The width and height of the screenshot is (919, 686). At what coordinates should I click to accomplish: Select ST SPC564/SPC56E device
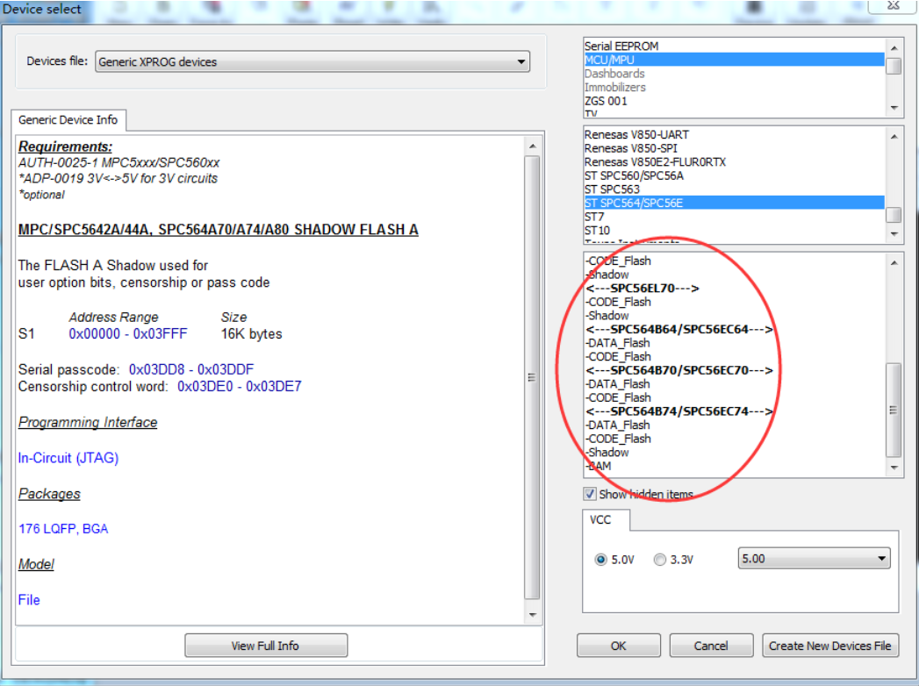point(734,203)
